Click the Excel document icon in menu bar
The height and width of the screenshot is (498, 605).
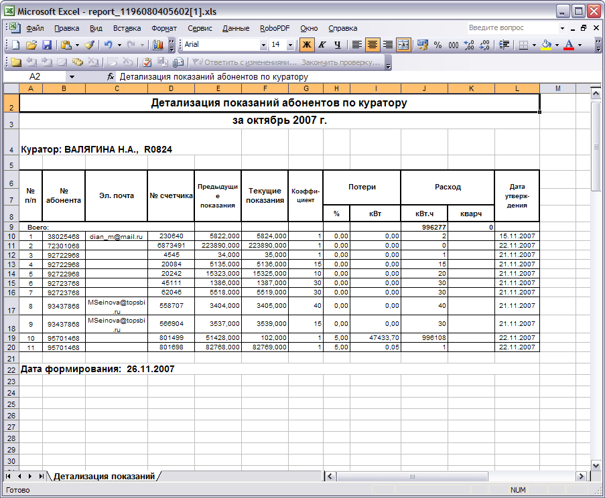(x=15, y=28)
